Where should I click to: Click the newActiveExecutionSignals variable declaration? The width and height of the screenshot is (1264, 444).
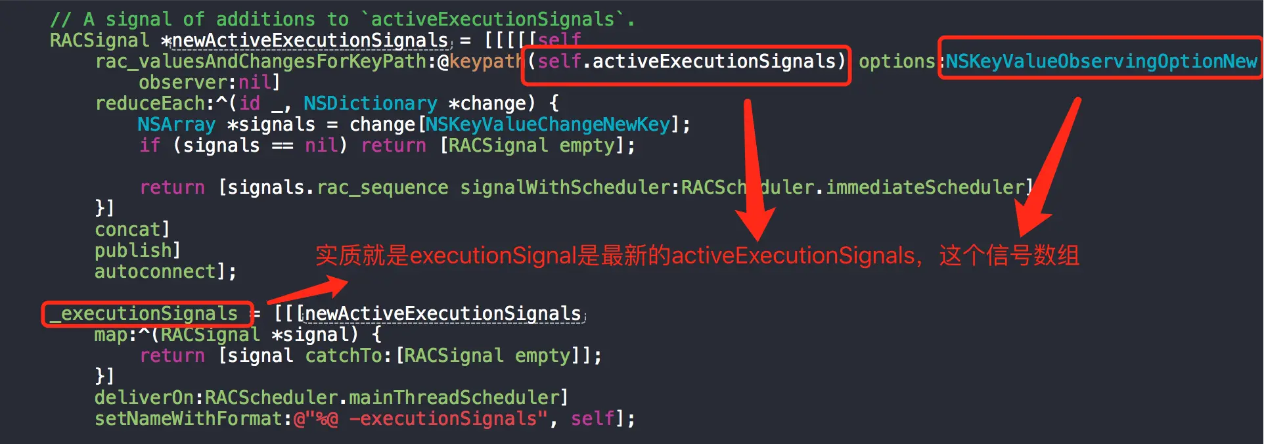pos(310,41)
